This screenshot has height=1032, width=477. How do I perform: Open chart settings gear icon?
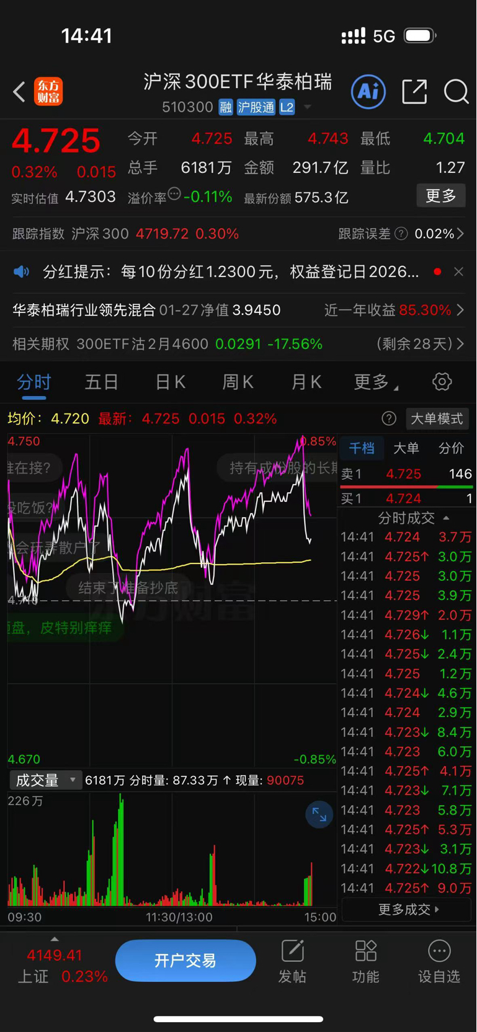click(x=442, y=382)
